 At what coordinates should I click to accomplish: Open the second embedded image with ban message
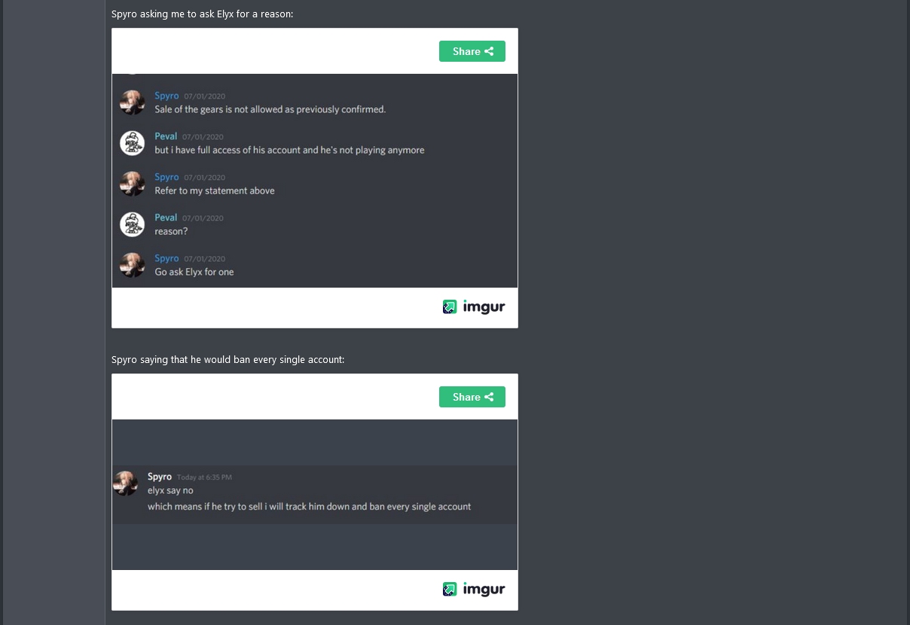pos(315,495)
